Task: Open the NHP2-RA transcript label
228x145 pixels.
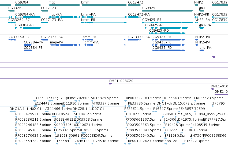Action: [202, 20]
